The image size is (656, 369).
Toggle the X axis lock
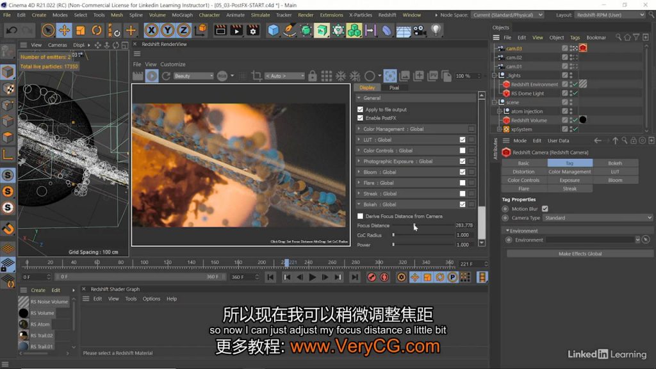coord(151,30)
